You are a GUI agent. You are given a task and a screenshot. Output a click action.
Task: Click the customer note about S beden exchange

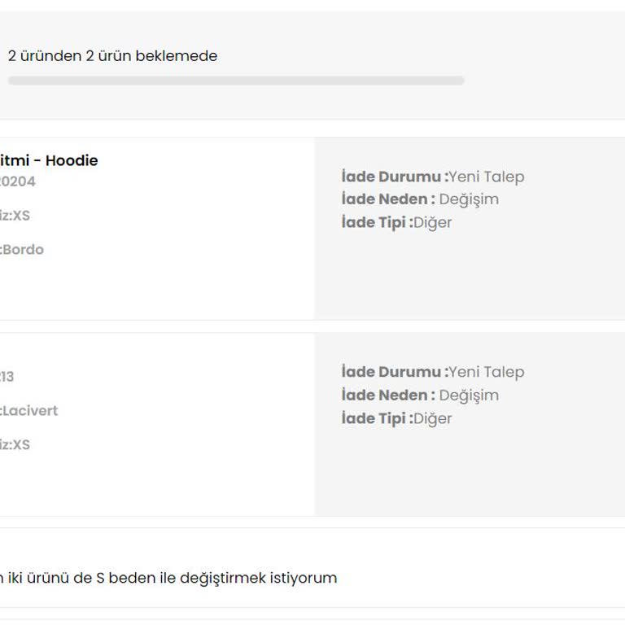click(x=168, y=578)
